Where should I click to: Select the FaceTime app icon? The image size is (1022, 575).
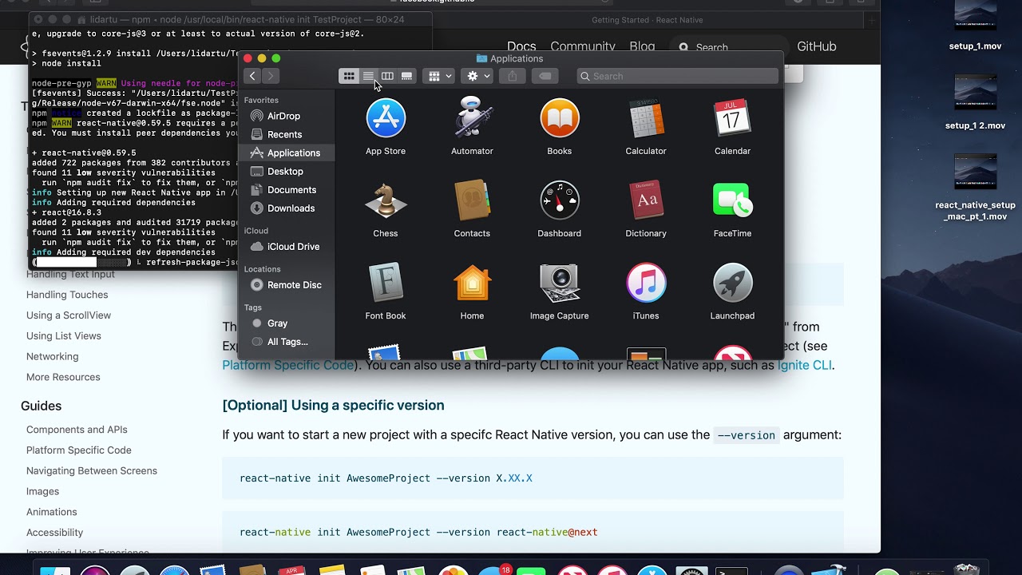coord(732,200)
